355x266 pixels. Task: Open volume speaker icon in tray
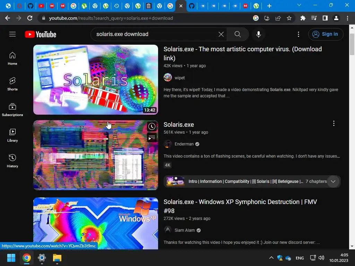click(x=321, y=258)
